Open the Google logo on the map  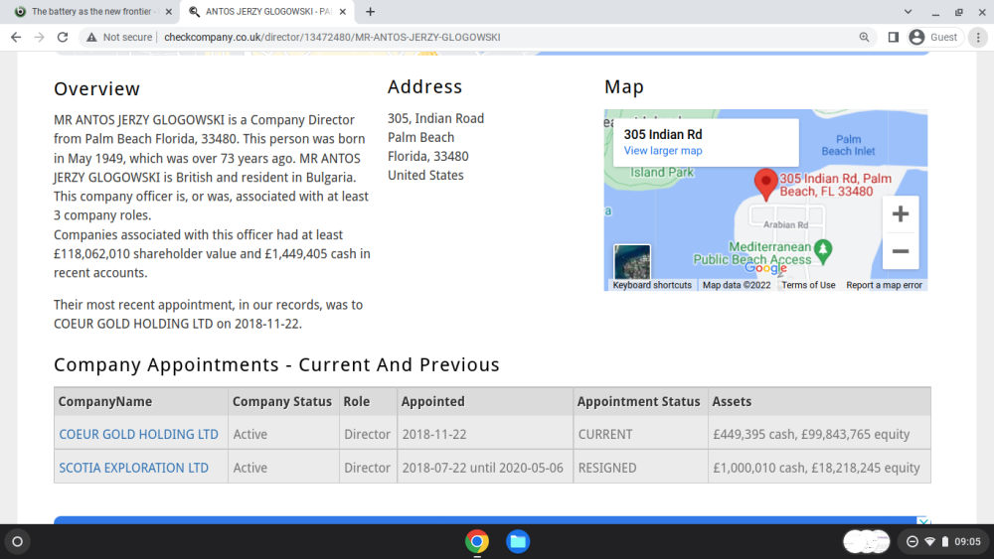(x=765, y=268)
